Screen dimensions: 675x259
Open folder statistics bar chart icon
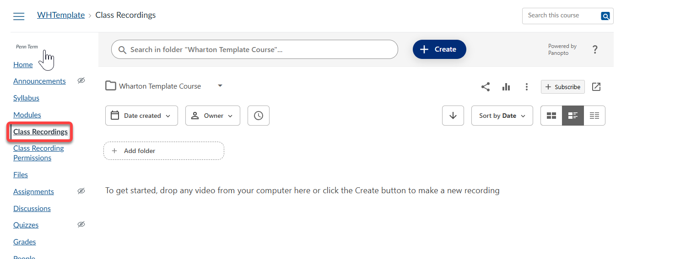(x=506, y=87)
